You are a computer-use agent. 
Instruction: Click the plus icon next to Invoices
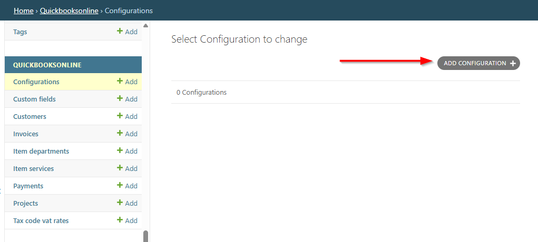(x=120, y=133)
